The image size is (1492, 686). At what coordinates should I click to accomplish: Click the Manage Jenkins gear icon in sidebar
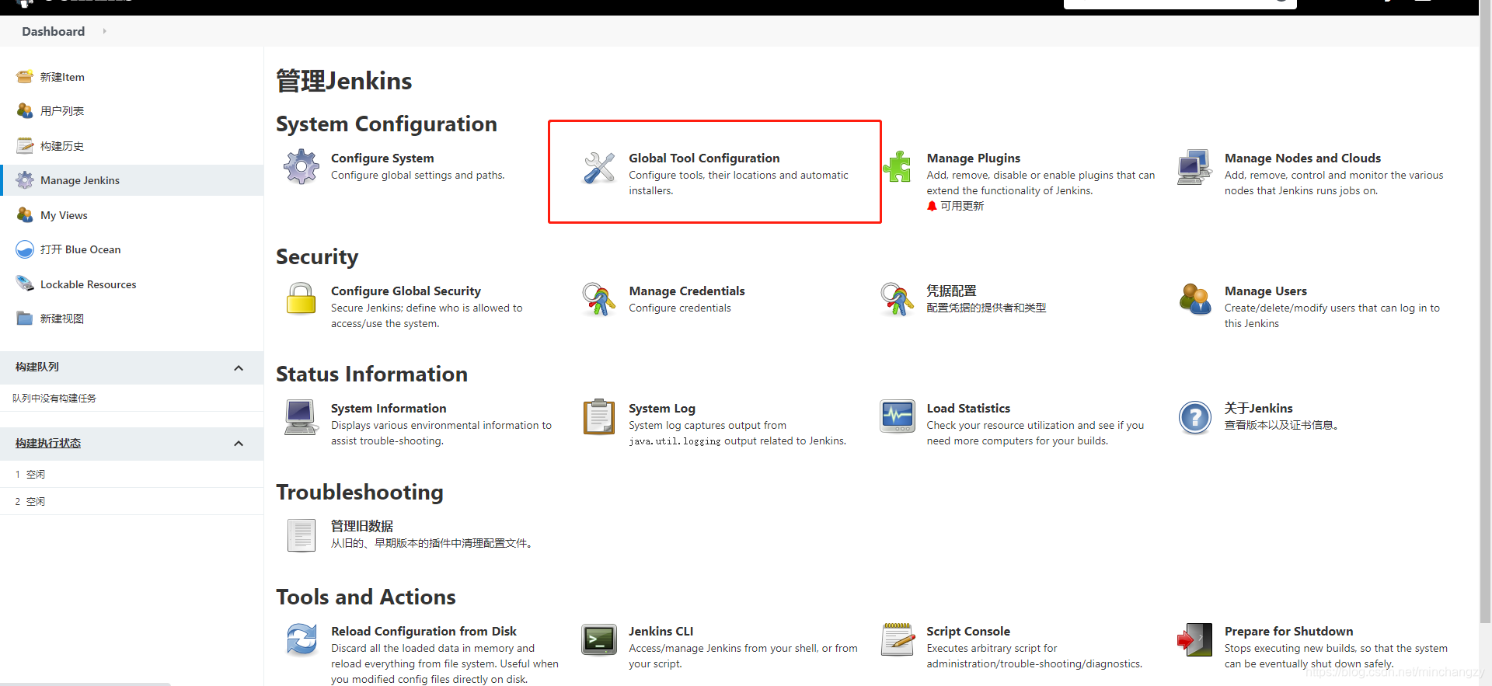coord(25,180)
